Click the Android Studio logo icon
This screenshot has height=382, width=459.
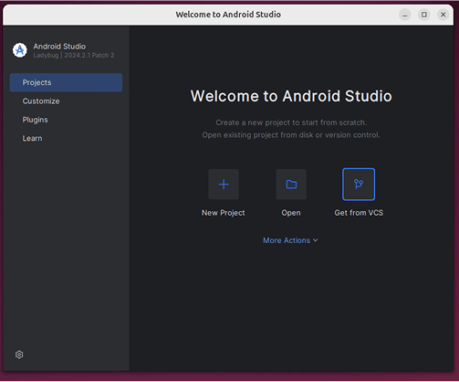tap(20, 50)
